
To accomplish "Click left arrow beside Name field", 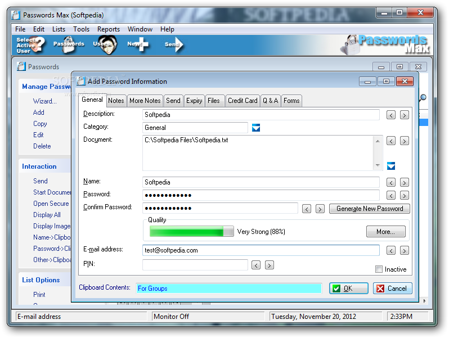I will tap(391, 182).
